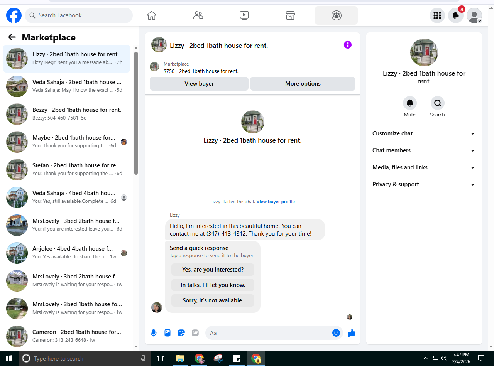Go back using the arrow beside Marketplace
Screen dimensions: 494x366
(12, 37)
